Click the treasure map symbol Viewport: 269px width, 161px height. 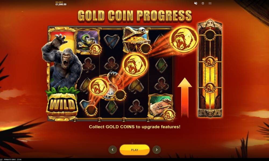point(160,106)
